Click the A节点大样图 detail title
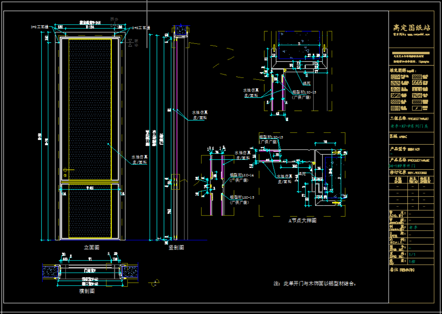 (302, 220)
